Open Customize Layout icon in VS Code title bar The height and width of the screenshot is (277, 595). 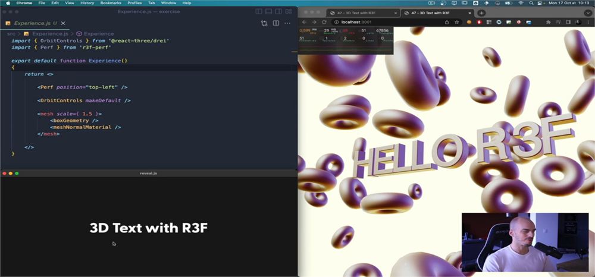coord(289,12)
